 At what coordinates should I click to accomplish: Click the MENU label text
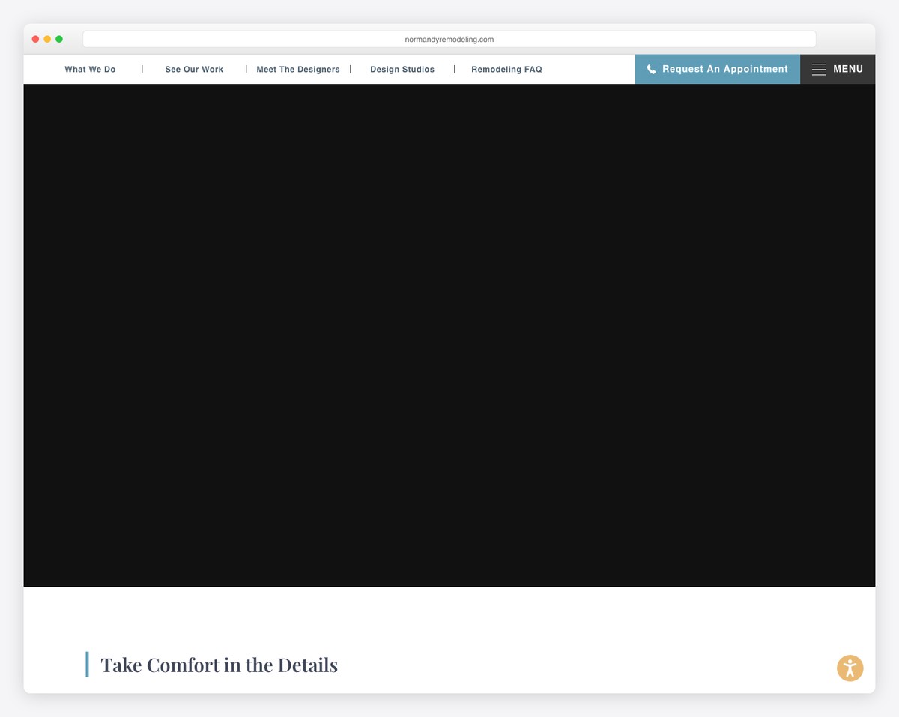click(848, 69)
